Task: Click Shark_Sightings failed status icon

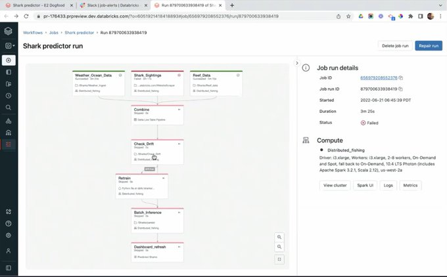Action: click(179, 75)
